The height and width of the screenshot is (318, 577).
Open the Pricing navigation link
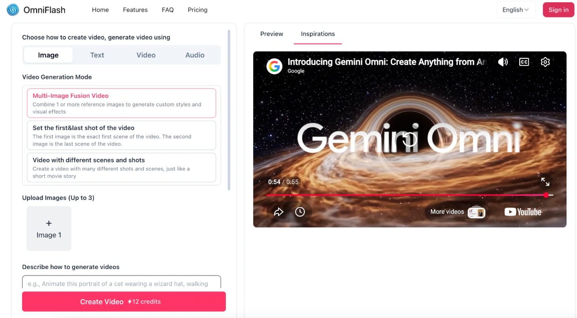198,10
